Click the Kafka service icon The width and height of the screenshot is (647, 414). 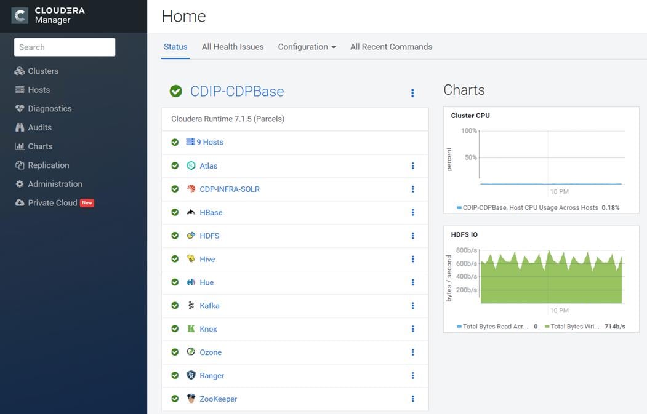191,305
